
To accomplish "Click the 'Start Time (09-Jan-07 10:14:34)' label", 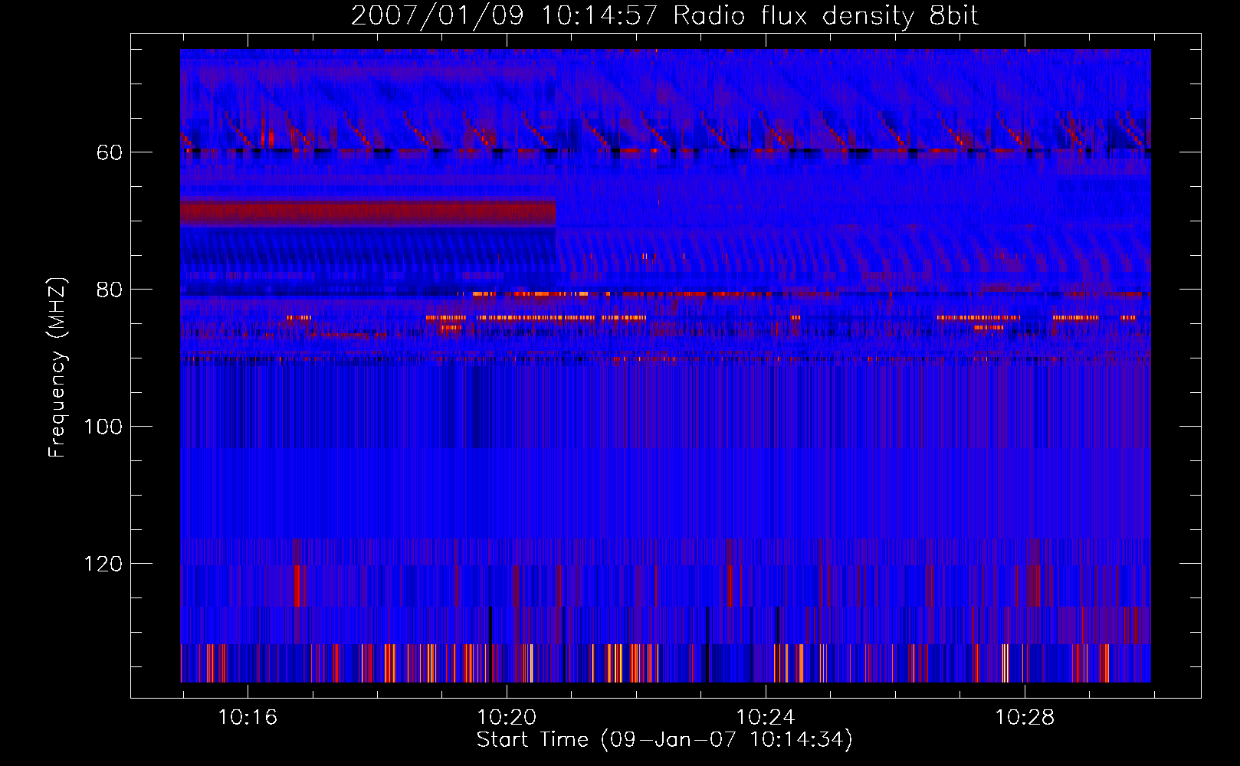I will click(x=664, y=740).
